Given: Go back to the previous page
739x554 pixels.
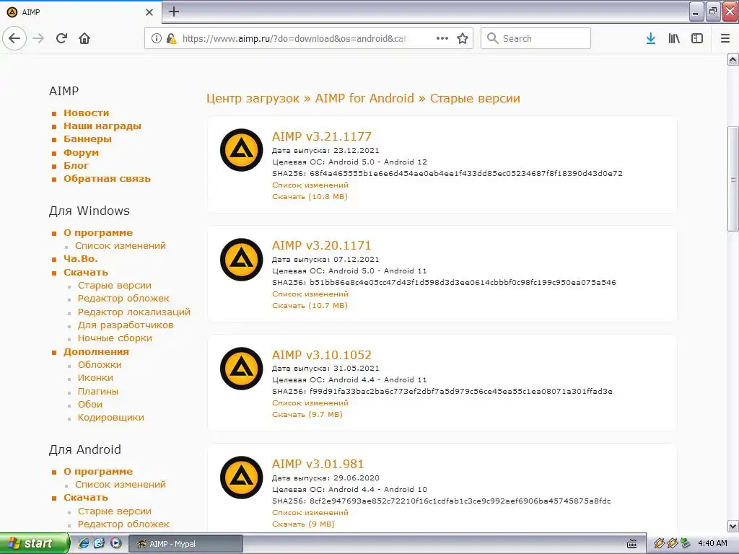Looking at the screenshot, I should coord(14,38).
